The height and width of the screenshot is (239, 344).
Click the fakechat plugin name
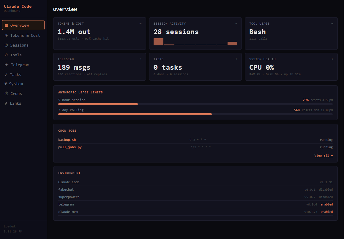coord(66,189)
